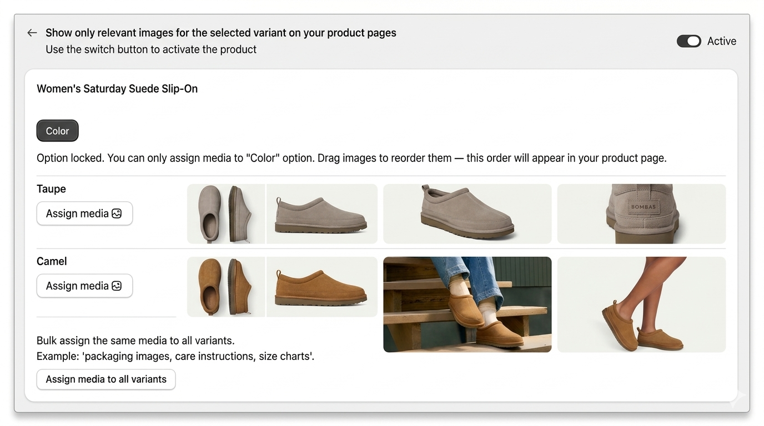The height and width of the screenshot is (426, 764).
Task: Toggle the Active switch off
Action: click(688, 41)
